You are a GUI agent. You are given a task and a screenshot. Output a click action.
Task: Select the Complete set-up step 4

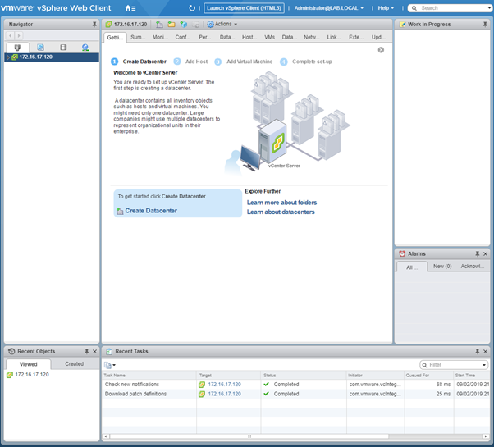click(306, 62)
